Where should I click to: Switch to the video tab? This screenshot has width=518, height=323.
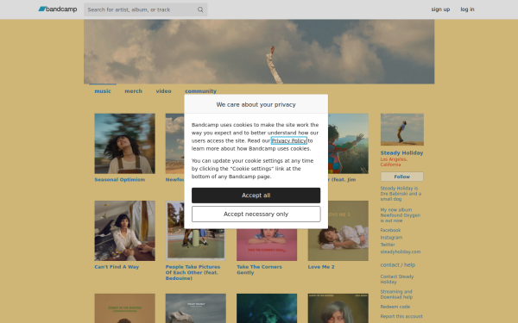click(x=163, y=91)
